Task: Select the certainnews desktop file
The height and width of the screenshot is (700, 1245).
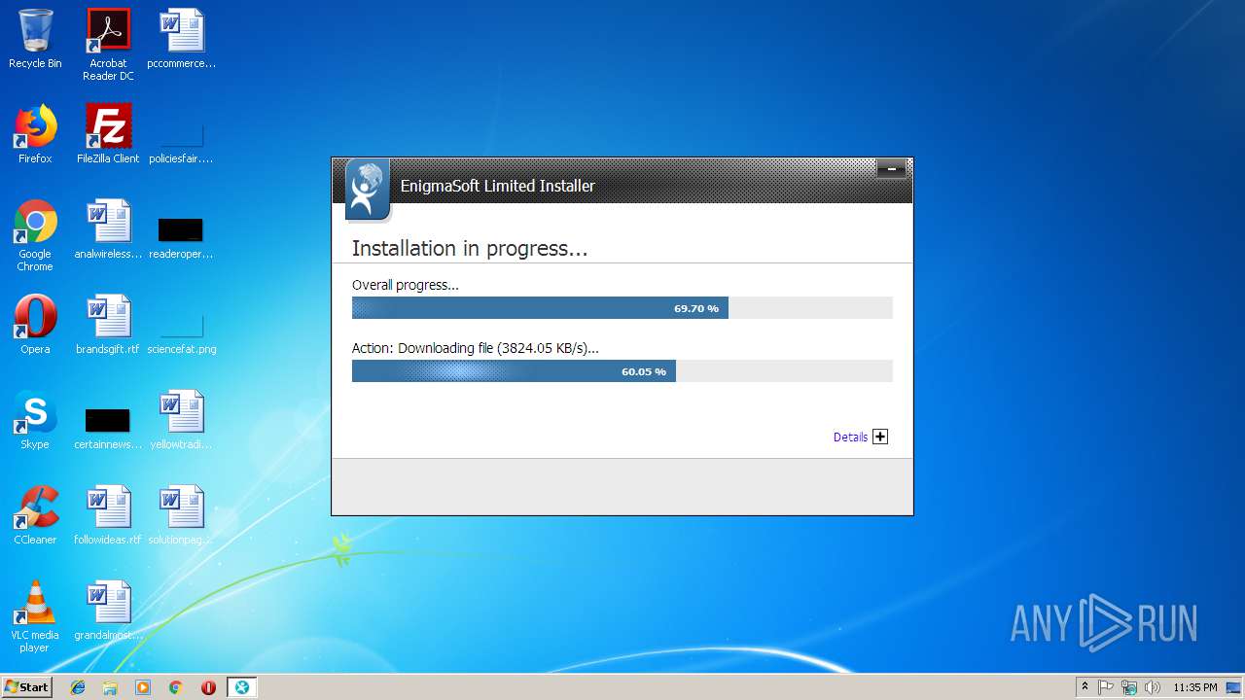Action: tap(108, 429)
